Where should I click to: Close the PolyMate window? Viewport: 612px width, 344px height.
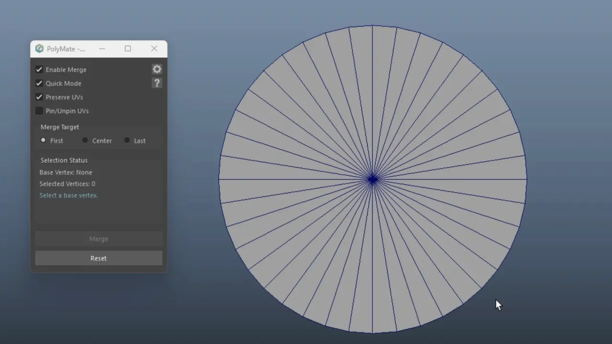[x=154, y=49]
